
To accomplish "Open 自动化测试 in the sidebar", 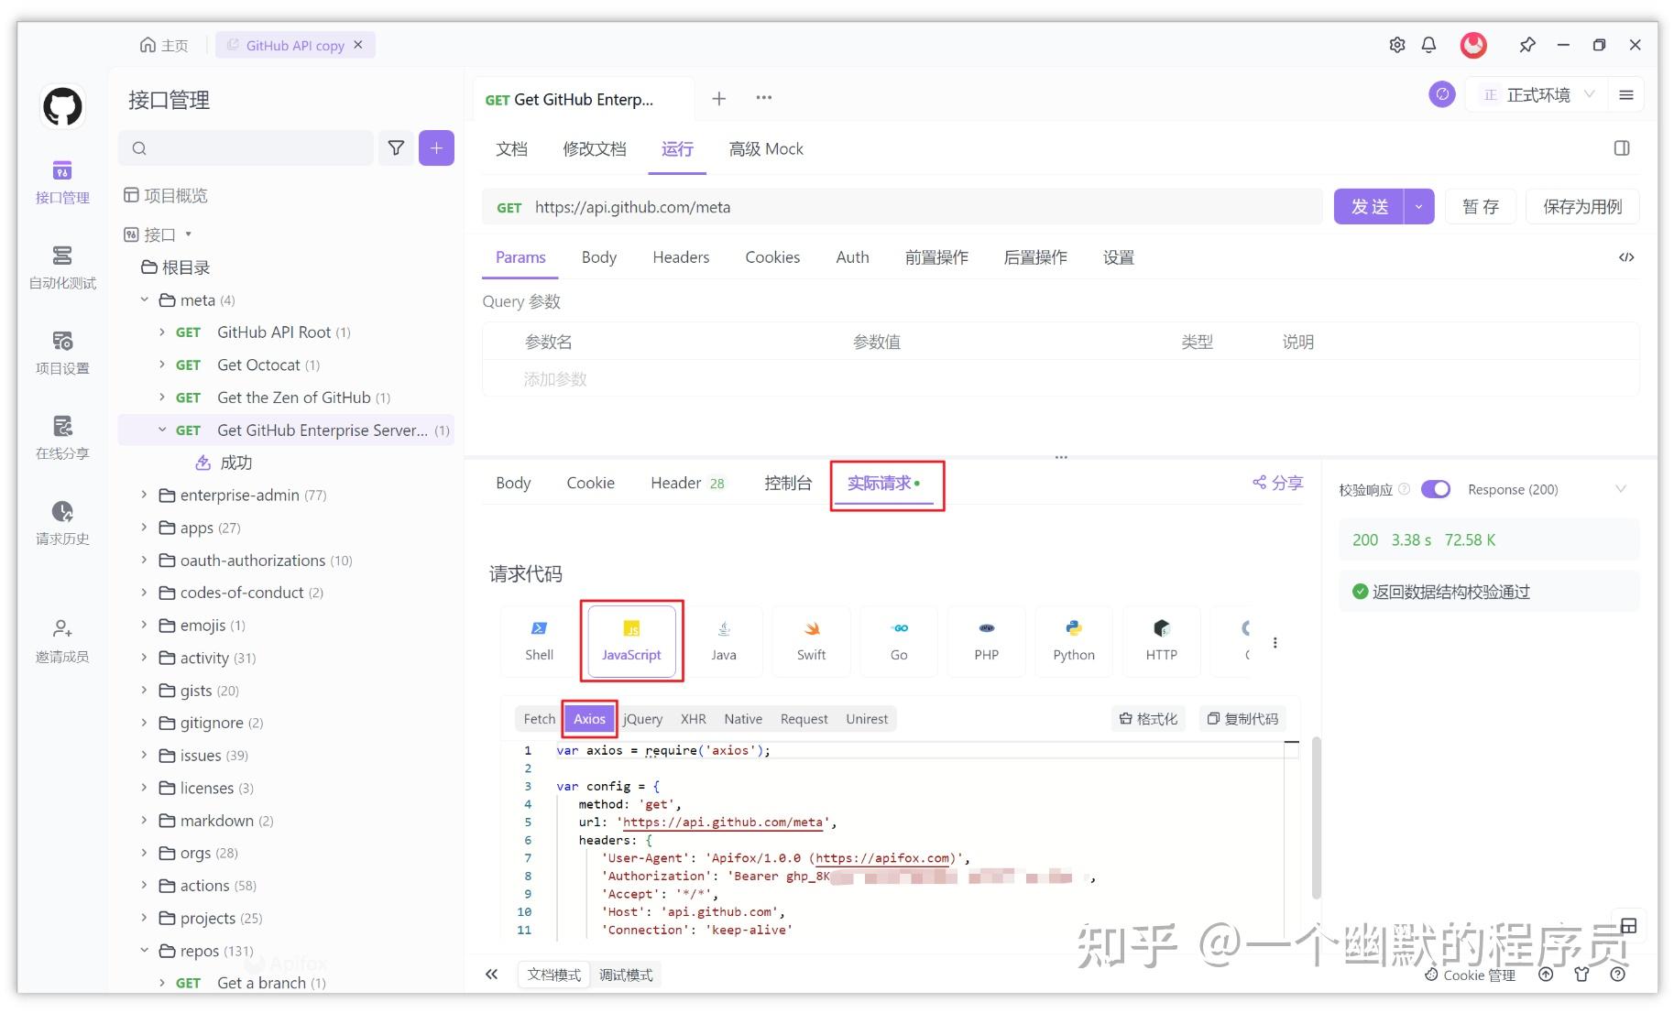I will pos(62,267).
